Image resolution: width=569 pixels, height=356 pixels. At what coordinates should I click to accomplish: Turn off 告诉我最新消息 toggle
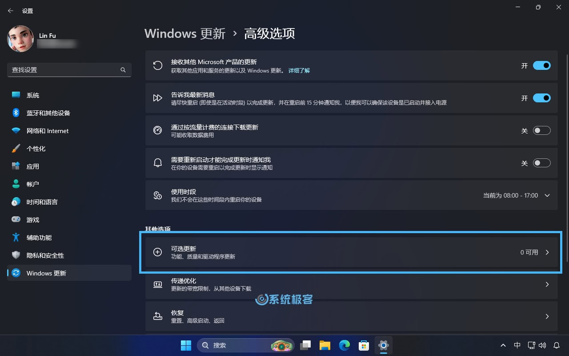tap(542, 98)
